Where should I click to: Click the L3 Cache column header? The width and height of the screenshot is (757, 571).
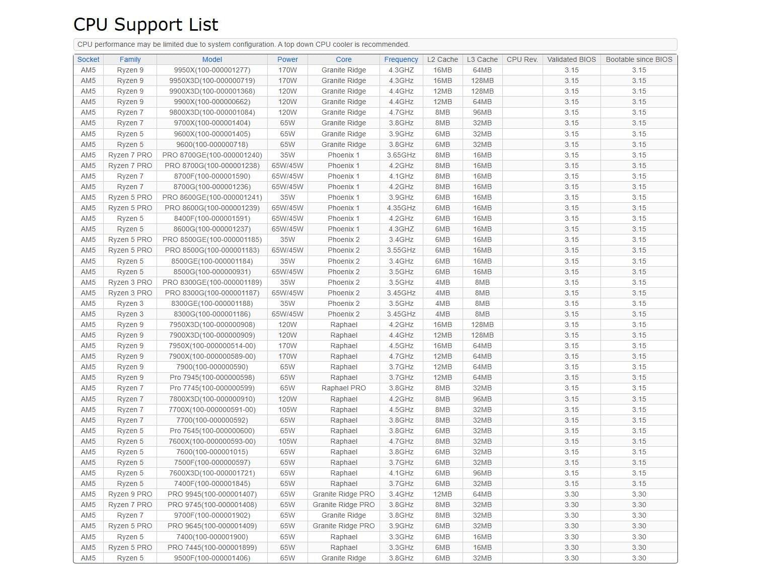pos(482,59)
